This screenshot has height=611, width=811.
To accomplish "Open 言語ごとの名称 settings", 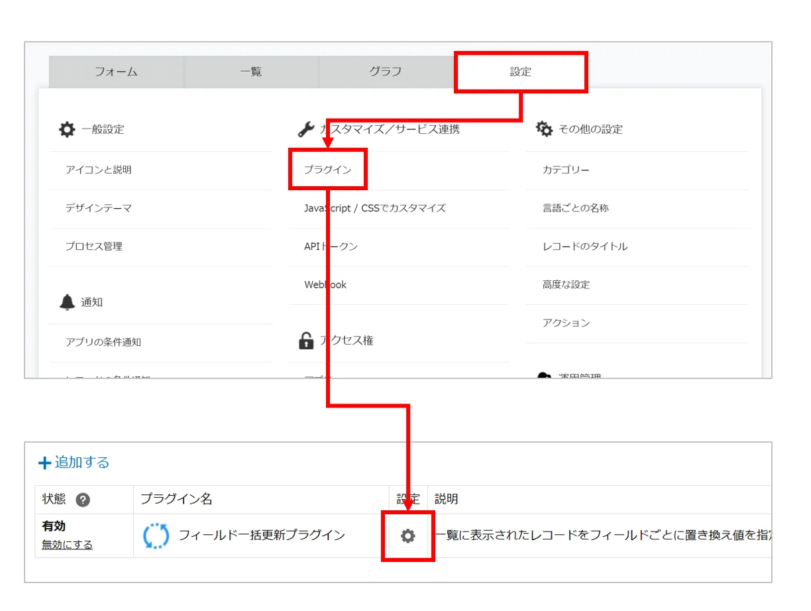I will tap(575, 208).
